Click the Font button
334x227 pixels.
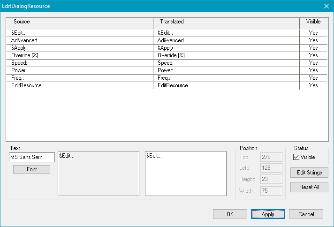(x=31, y=169)
